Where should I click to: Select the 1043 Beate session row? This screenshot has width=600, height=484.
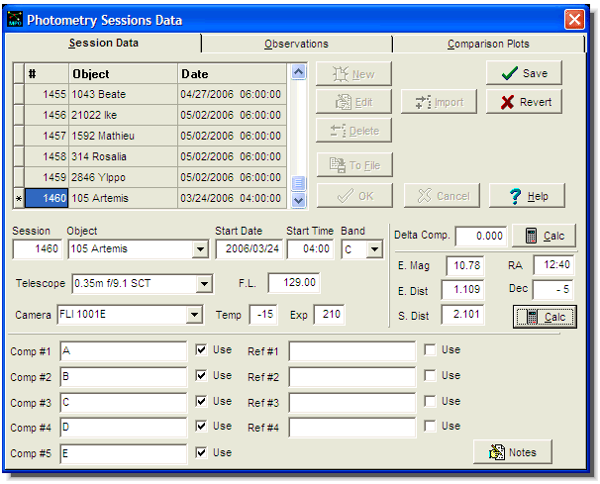tap(150, 94)
